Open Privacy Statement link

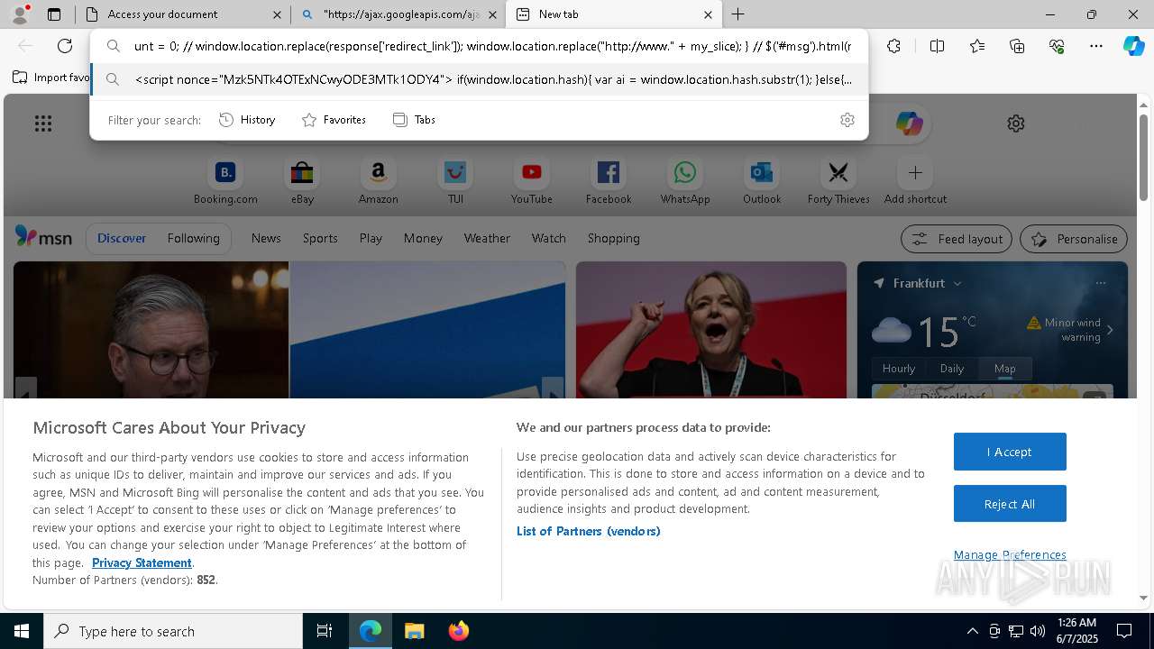click(142, 562)
